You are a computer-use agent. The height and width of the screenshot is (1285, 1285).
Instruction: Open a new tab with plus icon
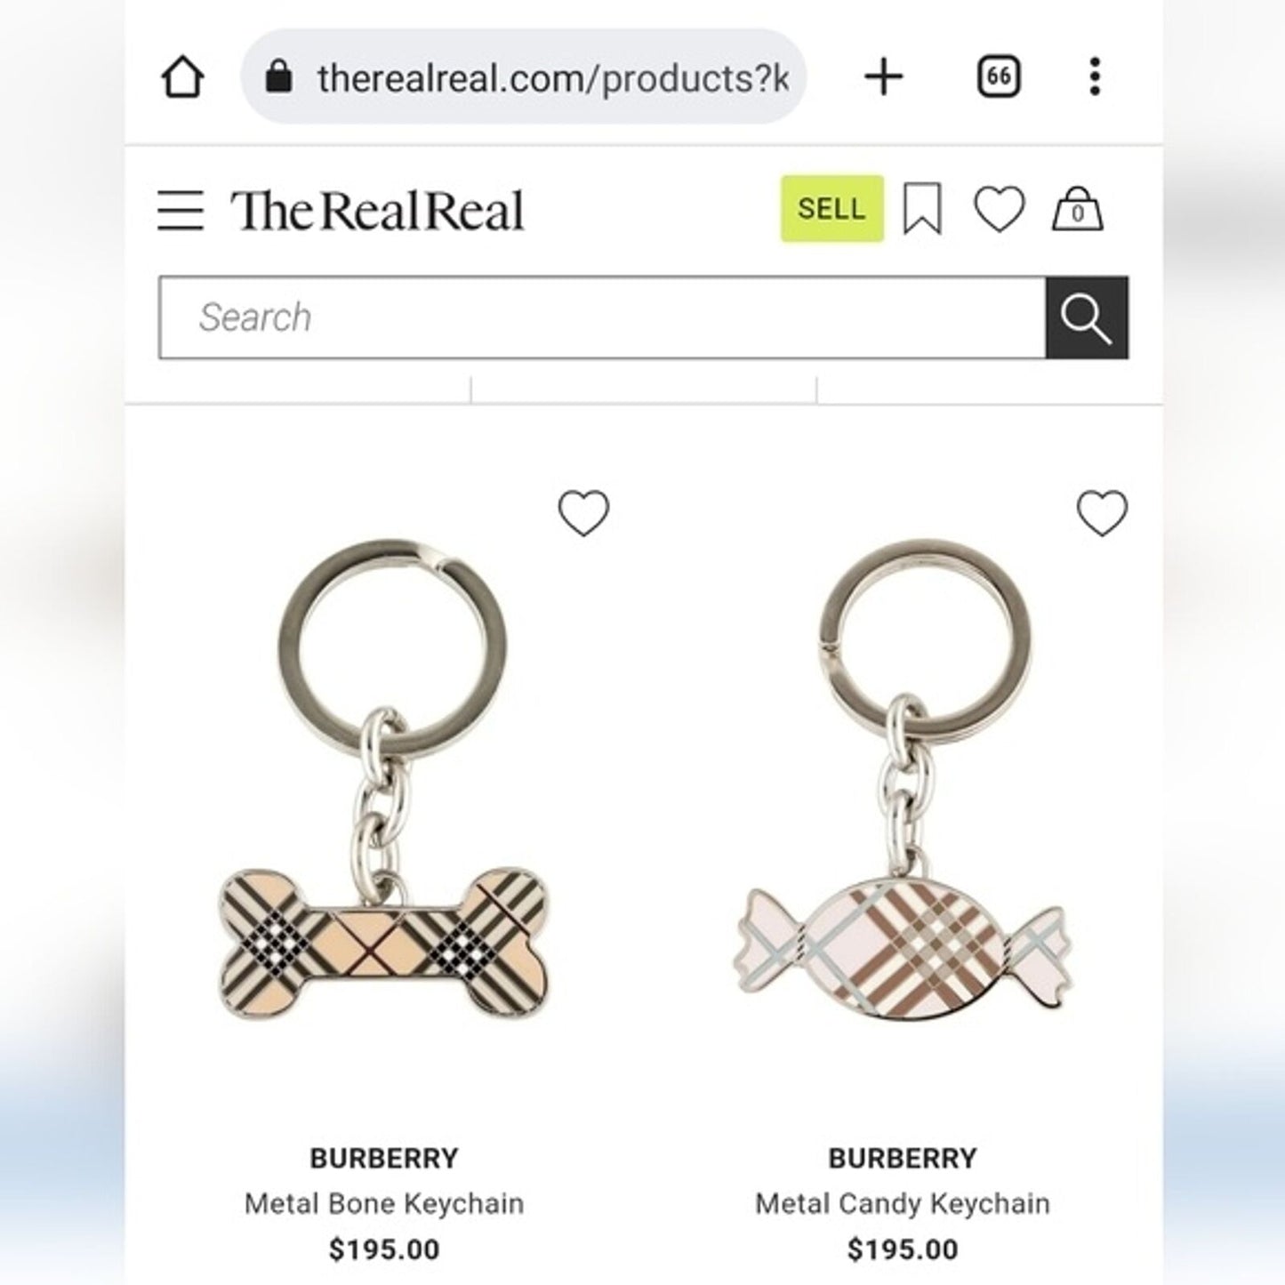[x=883, y=76]
